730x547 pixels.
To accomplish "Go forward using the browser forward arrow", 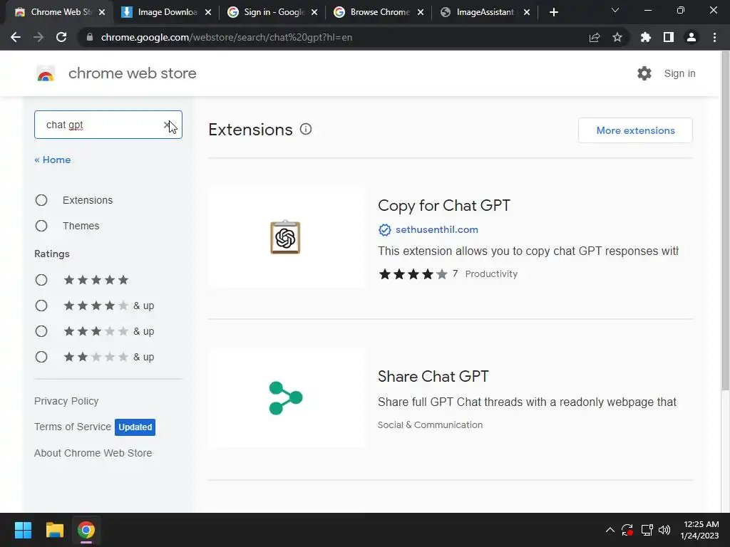I will [38, 37].
